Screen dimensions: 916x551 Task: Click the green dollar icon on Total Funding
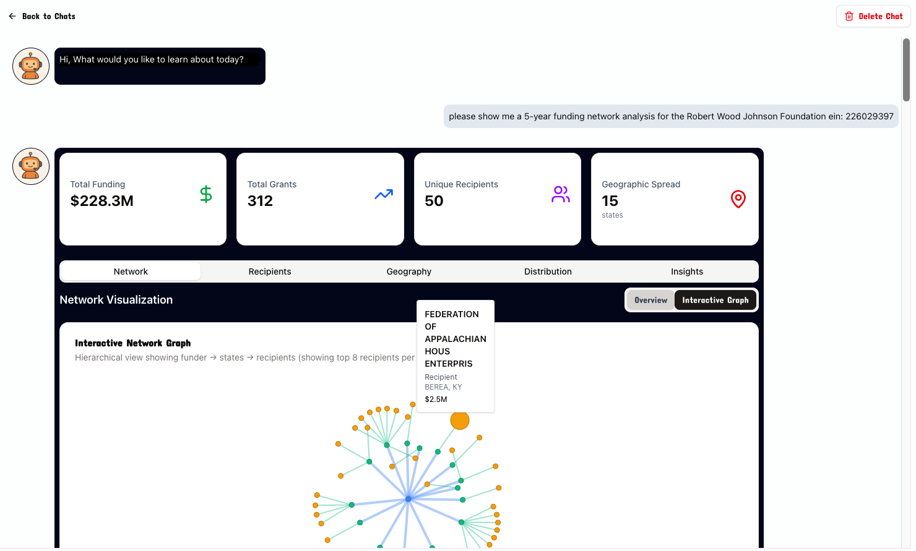click(206, 194)
